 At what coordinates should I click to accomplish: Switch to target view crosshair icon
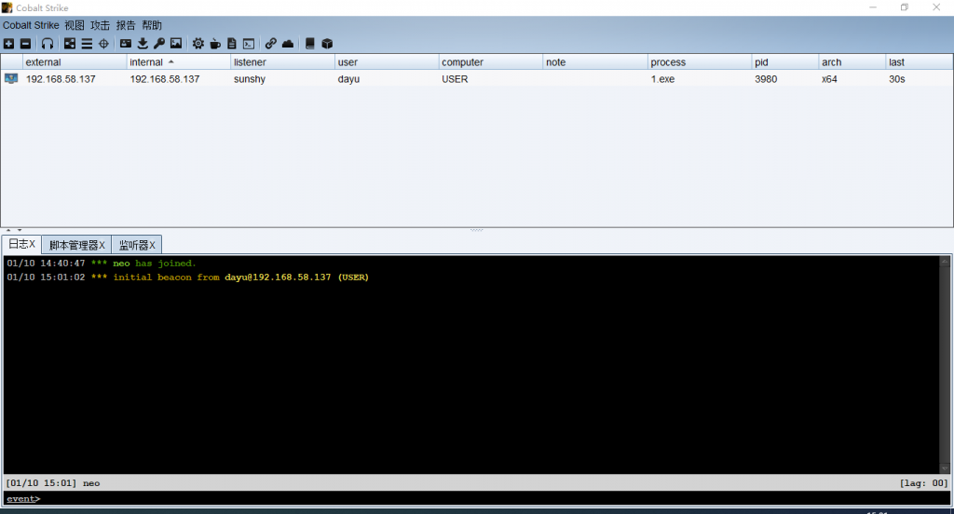pyautogui.click(x=104, y=44)
